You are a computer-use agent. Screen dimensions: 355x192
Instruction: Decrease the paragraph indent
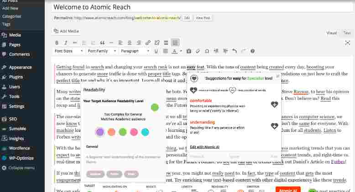point(216,51)
